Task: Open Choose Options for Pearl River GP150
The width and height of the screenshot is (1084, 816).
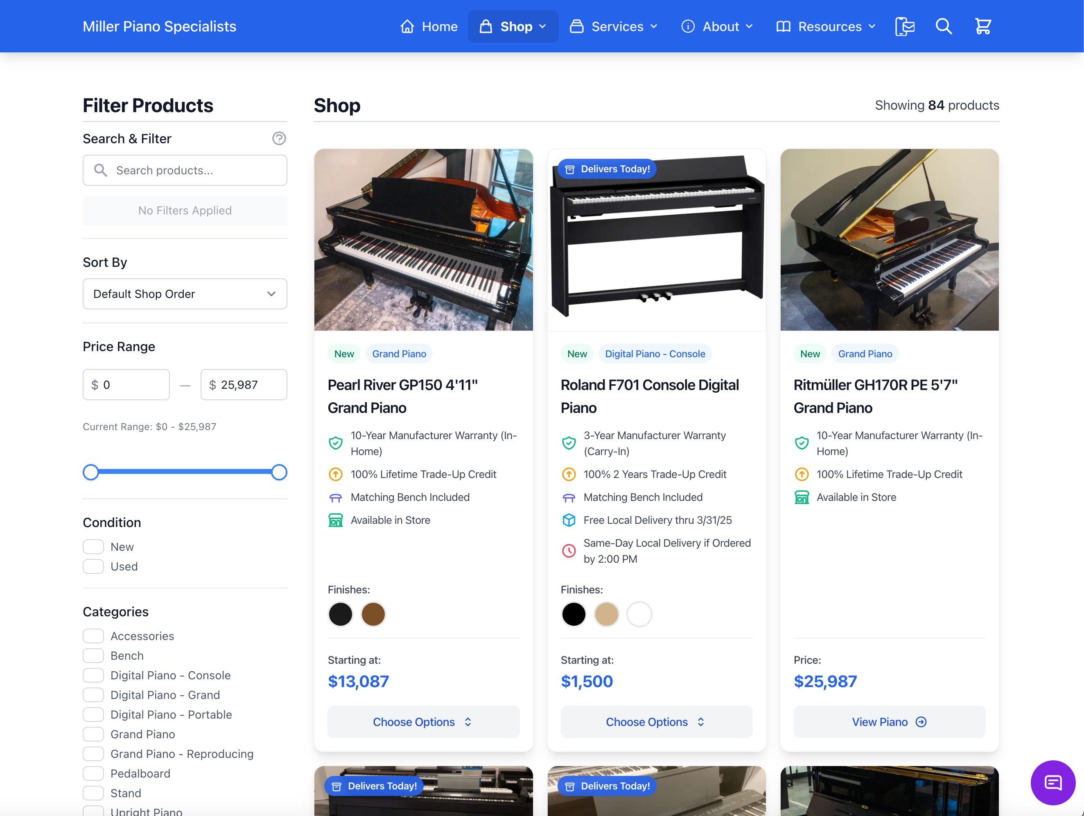Action: pos(423,722)
